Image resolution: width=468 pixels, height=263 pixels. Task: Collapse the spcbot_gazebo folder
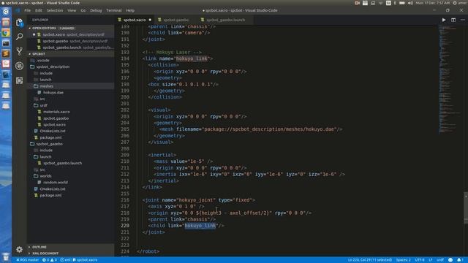click(x=50, y=144)
